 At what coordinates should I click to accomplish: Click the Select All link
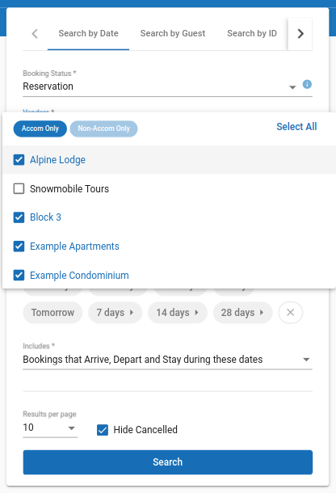[296, 127]
